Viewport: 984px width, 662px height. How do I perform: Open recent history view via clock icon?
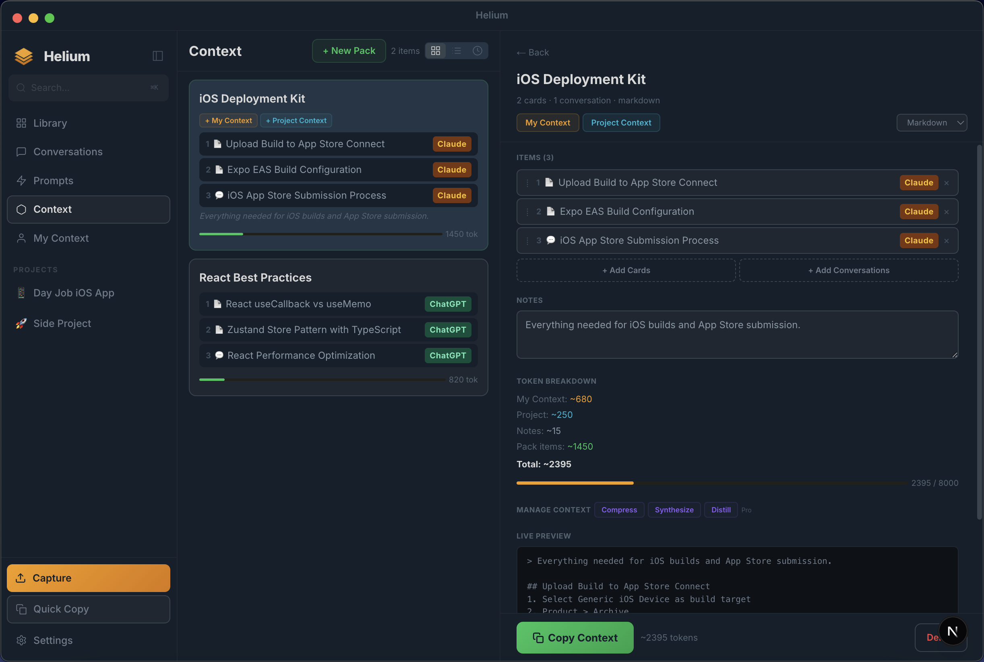point(477,51)
